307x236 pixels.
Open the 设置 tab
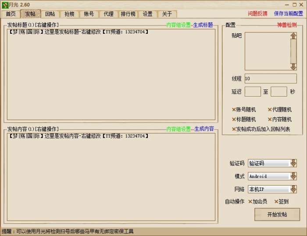pos(148,14)
